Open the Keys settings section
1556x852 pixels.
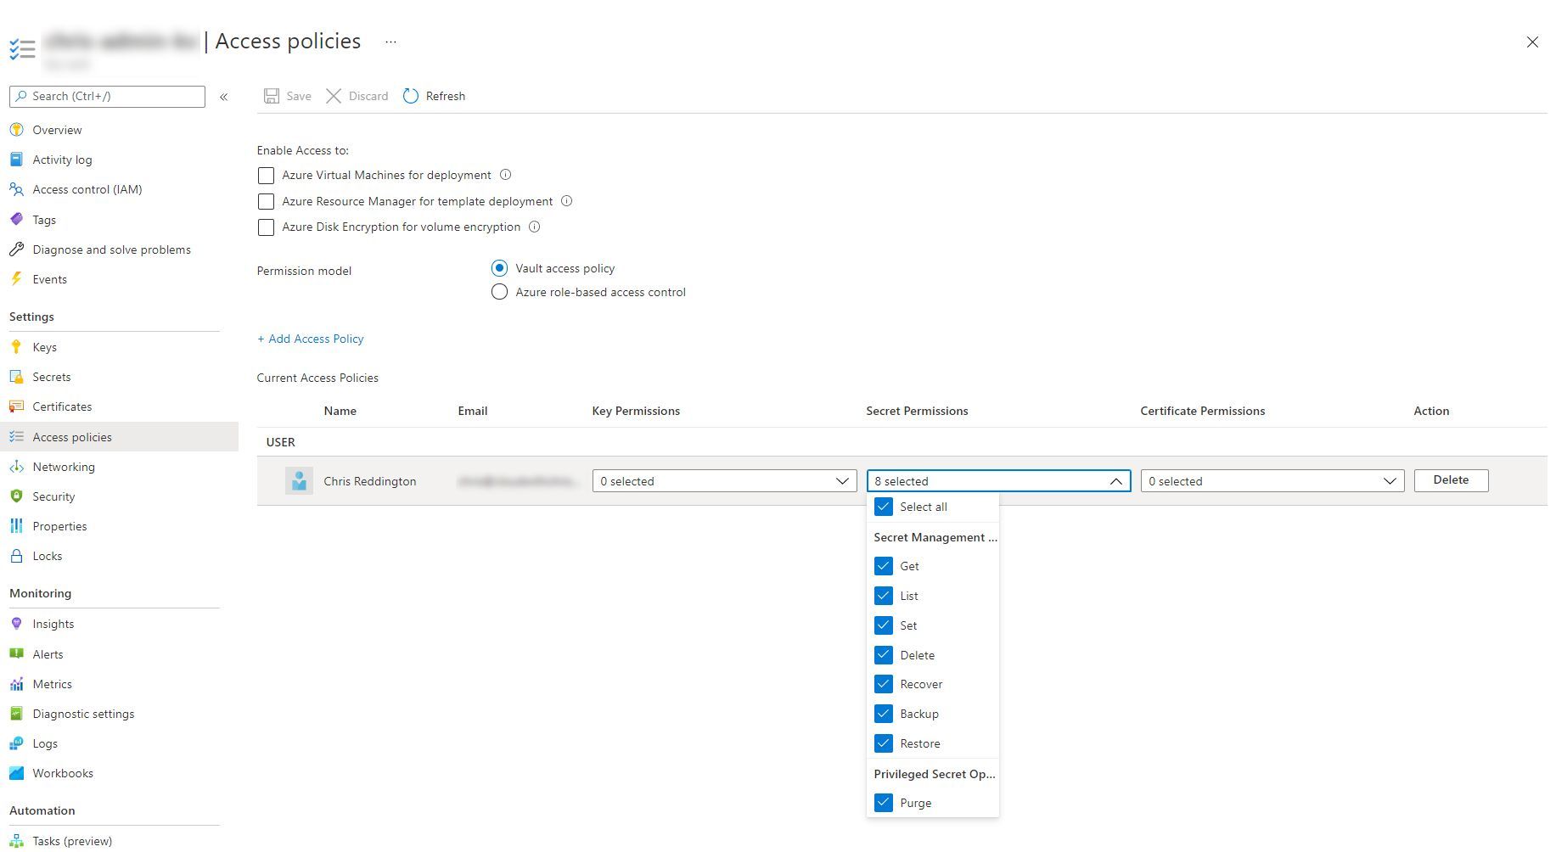point(43,346)
